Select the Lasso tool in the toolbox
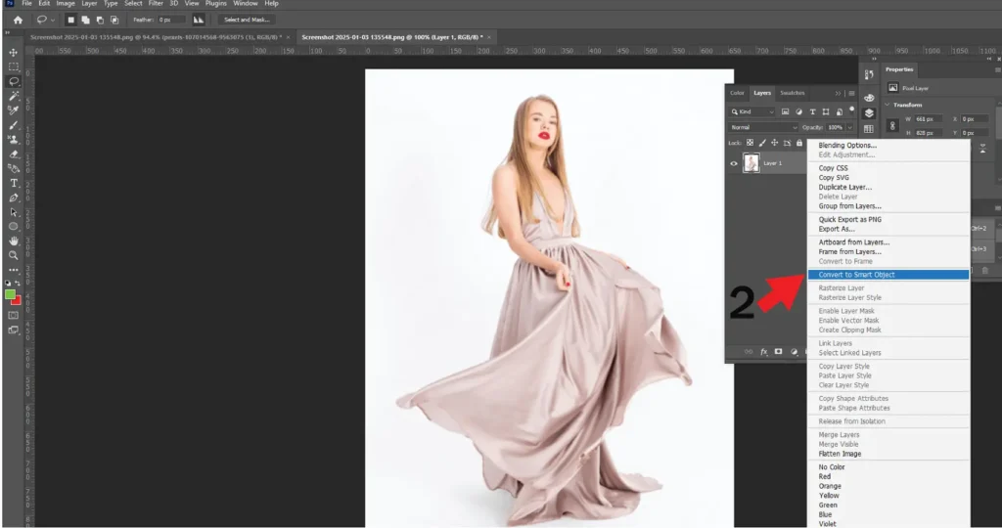The image size is (1002, 528). click(x=14, y=81)
